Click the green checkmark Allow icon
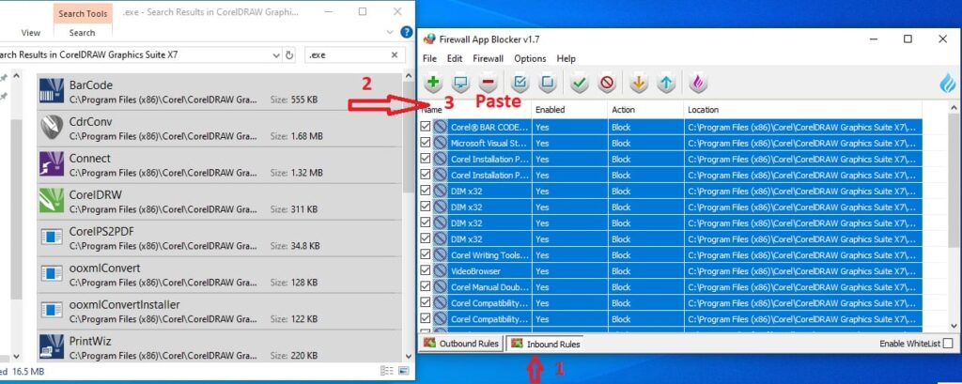The height and width of the screenshot is (384, 962). click(579, 83)
